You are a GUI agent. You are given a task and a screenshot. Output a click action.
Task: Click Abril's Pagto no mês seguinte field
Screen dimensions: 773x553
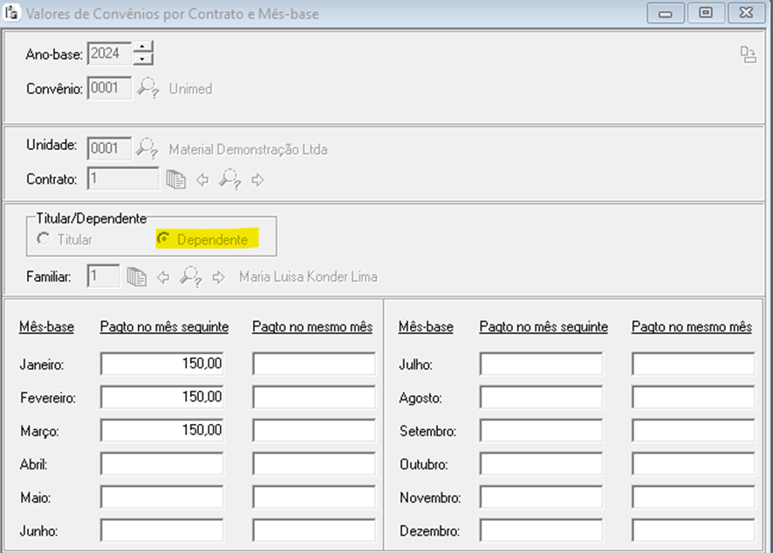point(162,463)
